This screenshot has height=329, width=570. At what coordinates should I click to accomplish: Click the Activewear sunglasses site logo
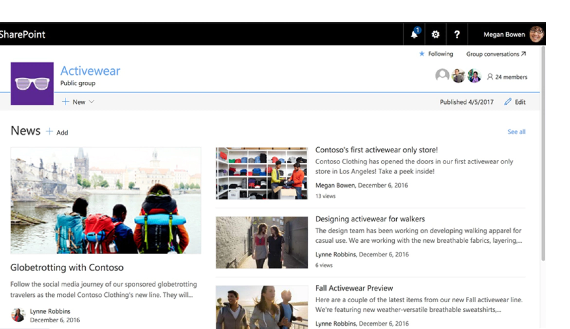click(32, 84)
